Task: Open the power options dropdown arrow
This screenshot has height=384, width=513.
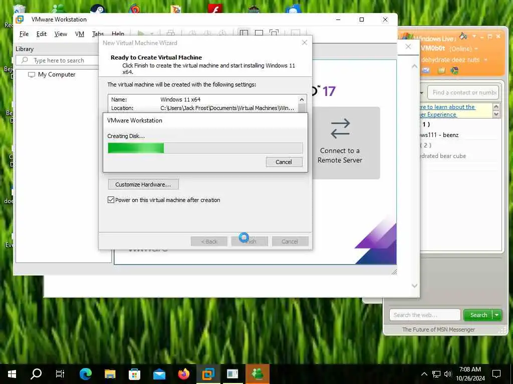Action: coord(152,33)
